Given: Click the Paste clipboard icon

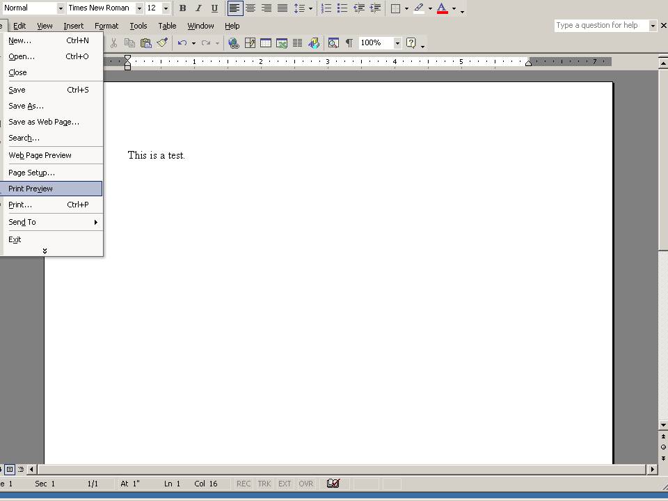Looking at the screenshot, I should [x=145, y=43].
